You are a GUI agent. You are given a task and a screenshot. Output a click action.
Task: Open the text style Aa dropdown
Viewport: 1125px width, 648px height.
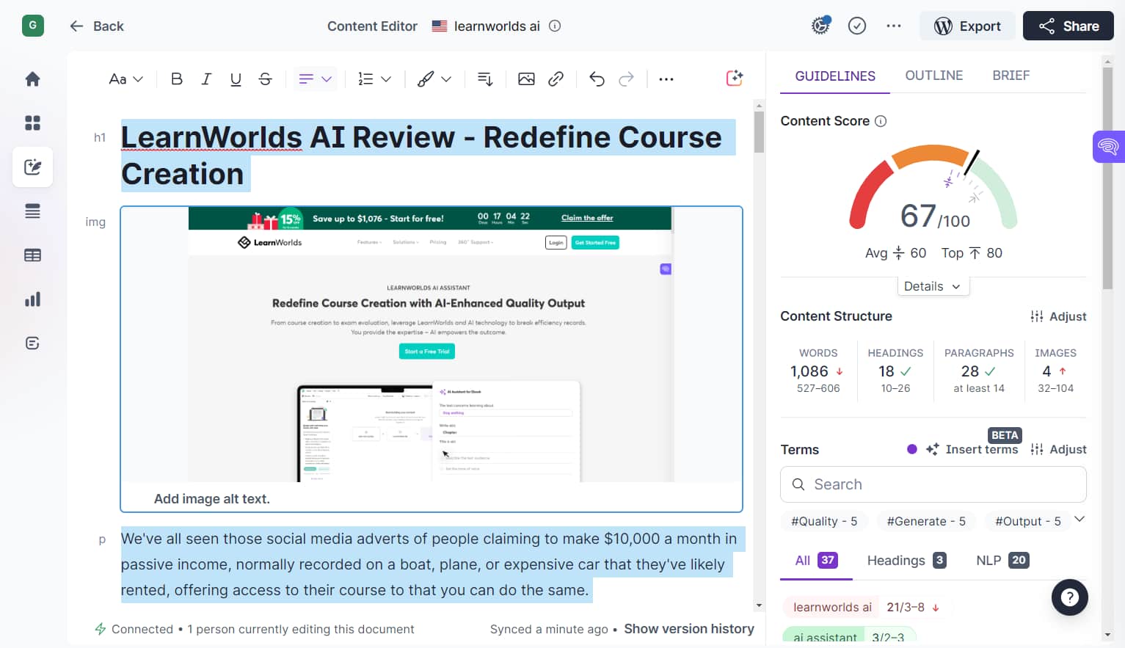click(x=125, y=79)
